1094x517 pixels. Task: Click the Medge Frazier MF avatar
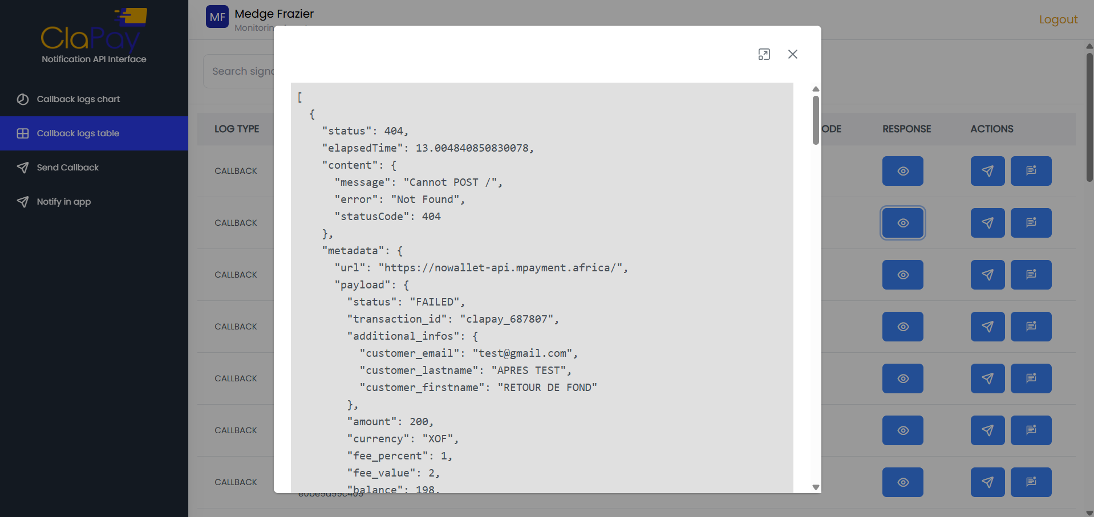[x=217, y=17]
